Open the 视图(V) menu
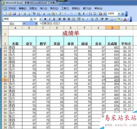Viewport: 137px width, 129px height. (33, 8)
